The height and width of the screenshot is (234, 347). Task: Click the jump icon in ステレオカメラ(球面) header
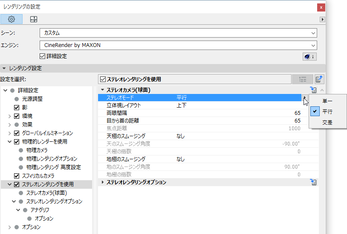pyautogui.click(x=313, y=90)
